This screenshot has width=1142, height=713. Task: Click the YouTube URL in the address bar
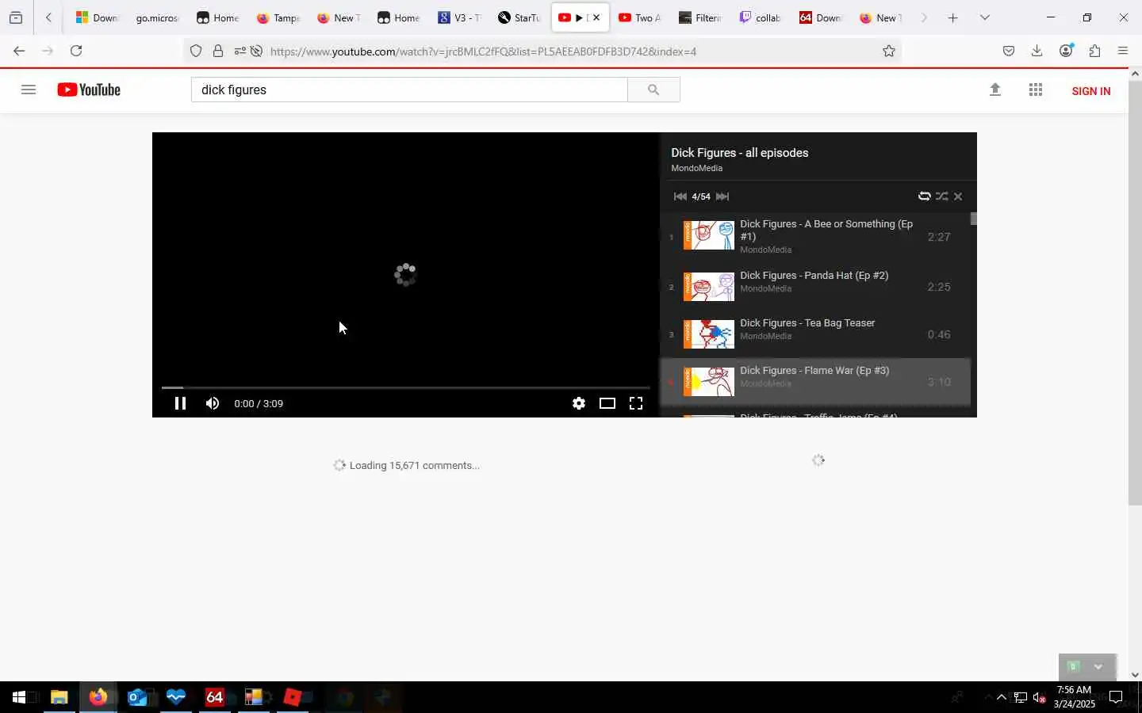pos(483,51)
